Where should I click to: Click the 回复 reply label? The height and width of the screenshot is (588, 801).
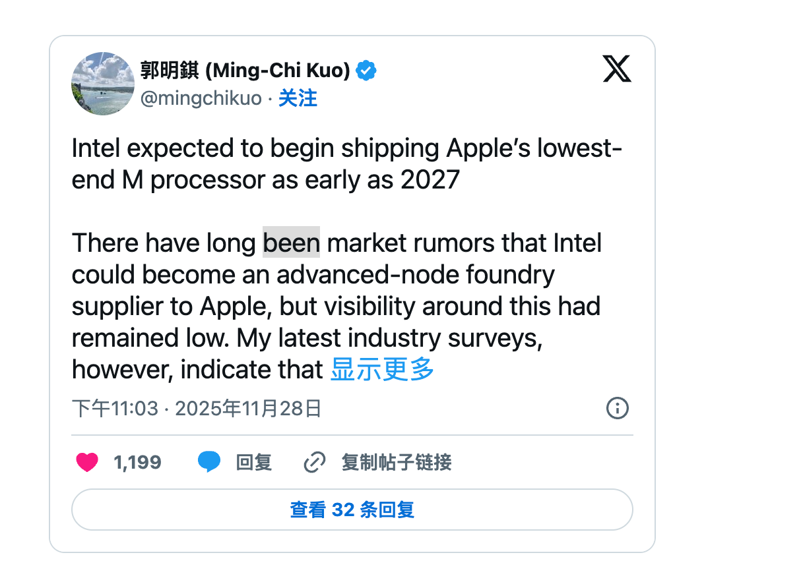(254, 463)
